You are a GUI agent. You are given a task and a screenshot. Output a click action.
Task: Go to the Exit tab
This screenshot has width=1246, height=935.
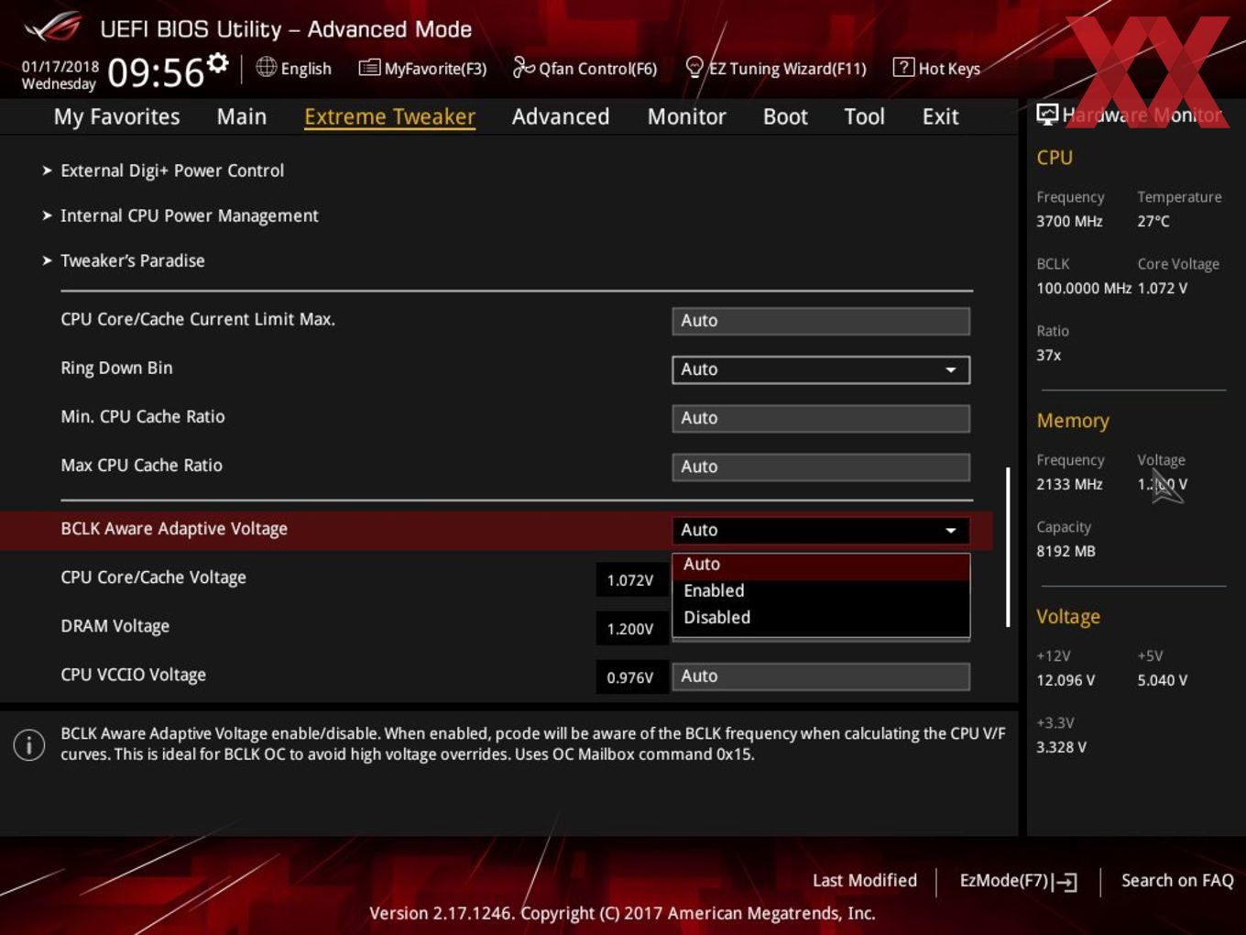(940, 116)
